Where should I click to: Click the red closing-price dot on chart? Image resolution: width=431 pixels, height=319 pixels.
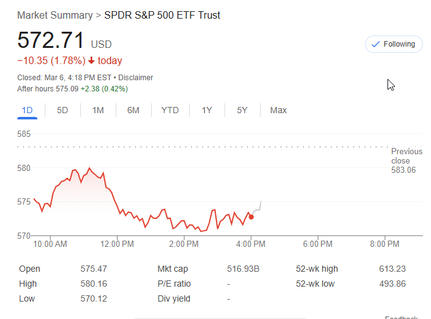coord(251,216)
